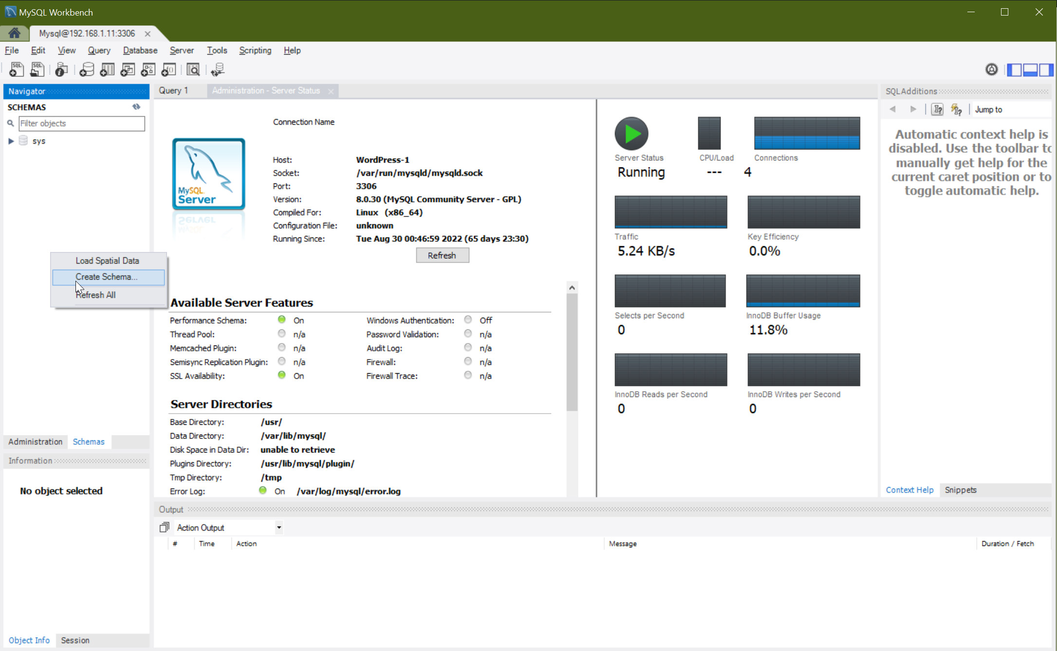Screen dimensions: 1057x651
Task: Toggle the right sidebar panel icon
Action: 1046,70
